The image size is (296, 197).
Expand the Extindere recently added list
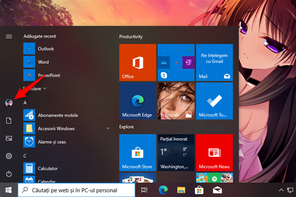coord(35,89)
